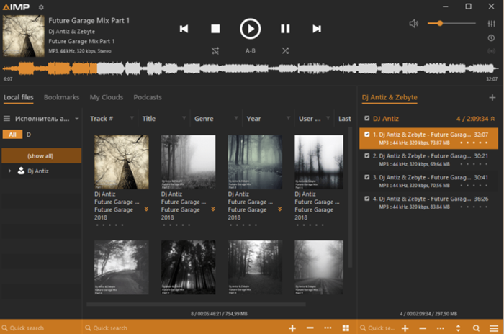The height and width of the screenshot is (334, 504).
Task: Toggle repeat mode icon
Action: click(x=215, y=51)
